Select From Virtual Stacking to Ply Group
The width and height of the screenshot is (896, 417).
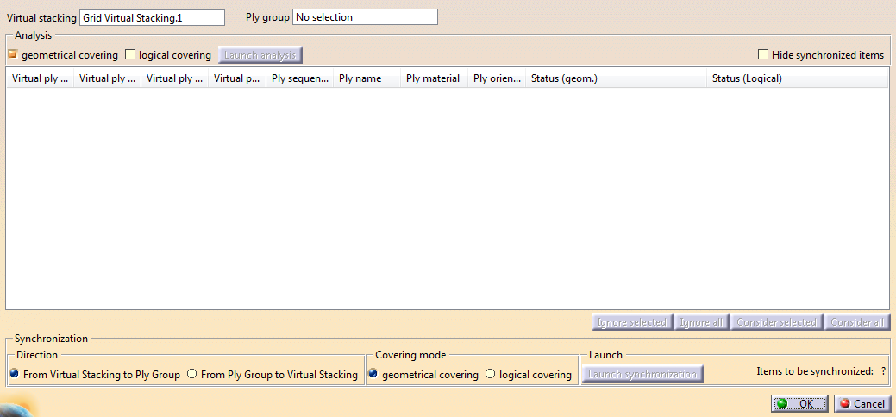coord(15,375)
